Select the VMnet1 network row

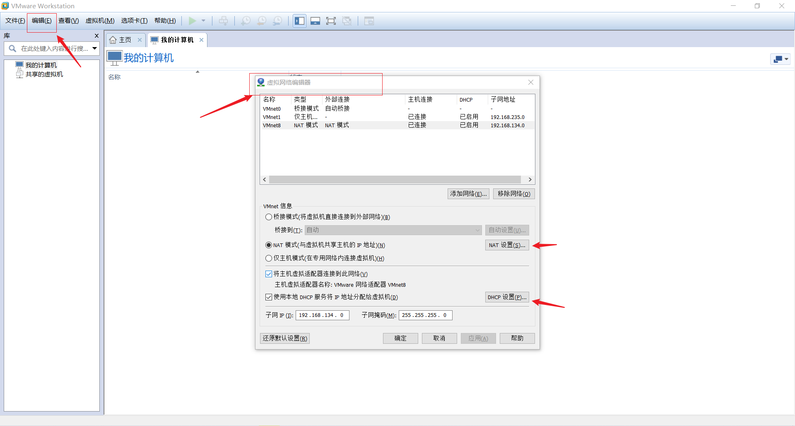pos(397,117)
